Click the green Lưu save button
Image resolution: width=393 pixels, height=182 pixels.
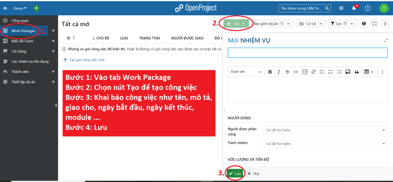[234, 174]
